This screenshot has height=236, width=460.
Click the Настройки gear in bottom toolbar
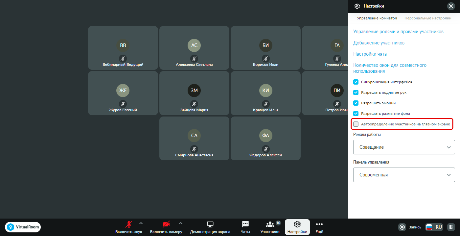coord(297,227)
